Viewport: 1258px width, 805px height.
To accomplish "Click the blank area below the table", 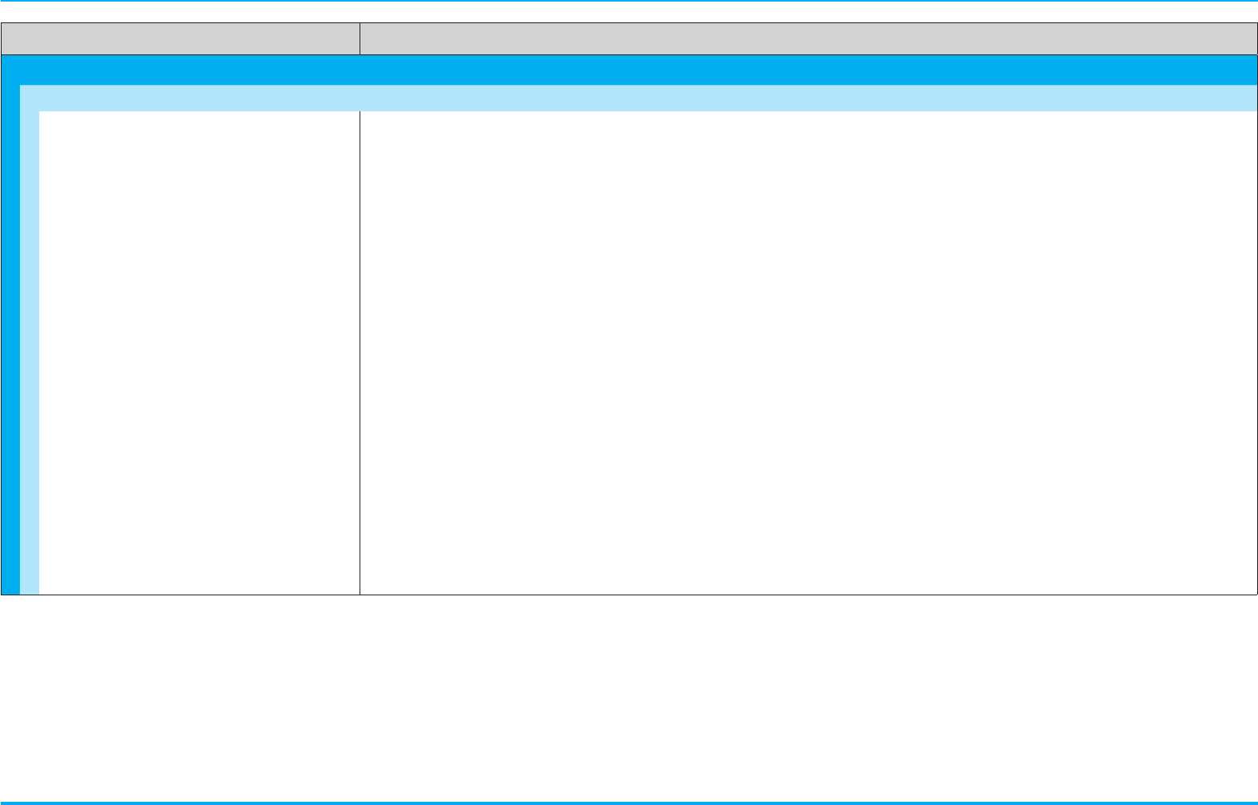I will (629, 696).
